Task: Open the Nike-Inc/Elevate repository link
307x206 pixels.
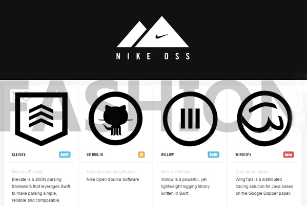Action: pyautogui.click(x=27, y=172)
